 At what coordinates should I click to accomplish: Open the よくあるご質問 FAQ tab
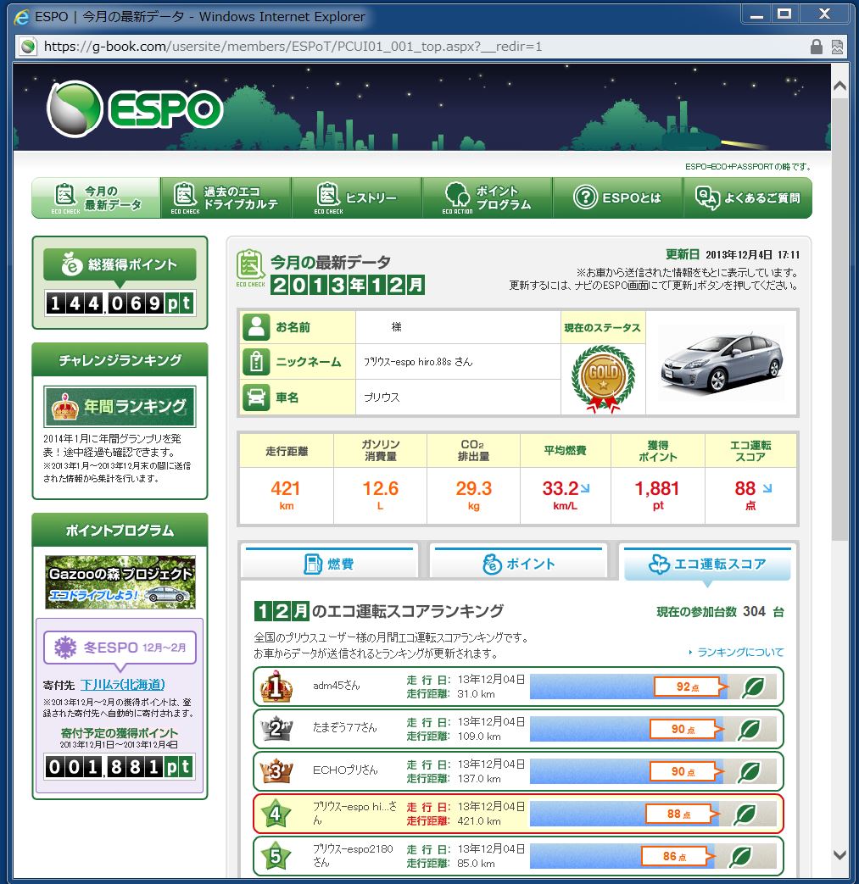pyautogui.click(x=748, y=197)
